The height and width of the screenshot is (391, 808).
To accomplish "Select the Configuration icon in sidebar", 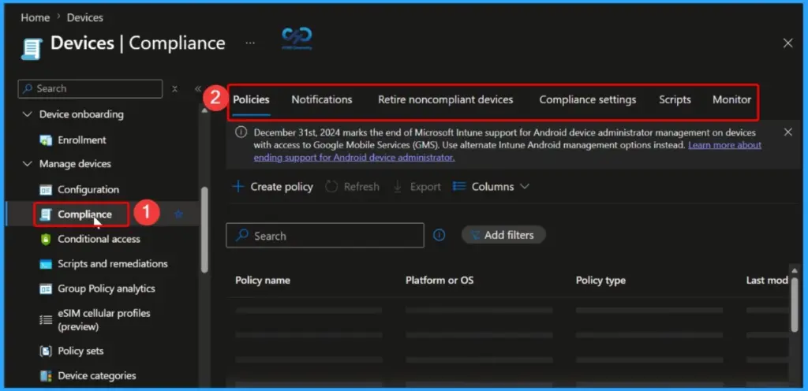I will (x=46, y=190).
